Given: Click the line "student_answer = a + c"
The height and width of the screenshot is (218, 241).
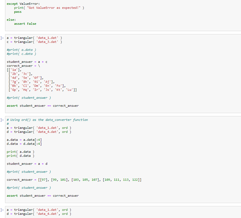Looking at the screenshot, I should coord(27,62).
